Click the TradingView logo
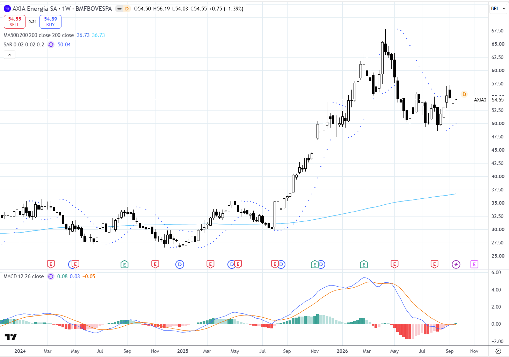The width and height of the screenshot is (509, 357). 10,337
